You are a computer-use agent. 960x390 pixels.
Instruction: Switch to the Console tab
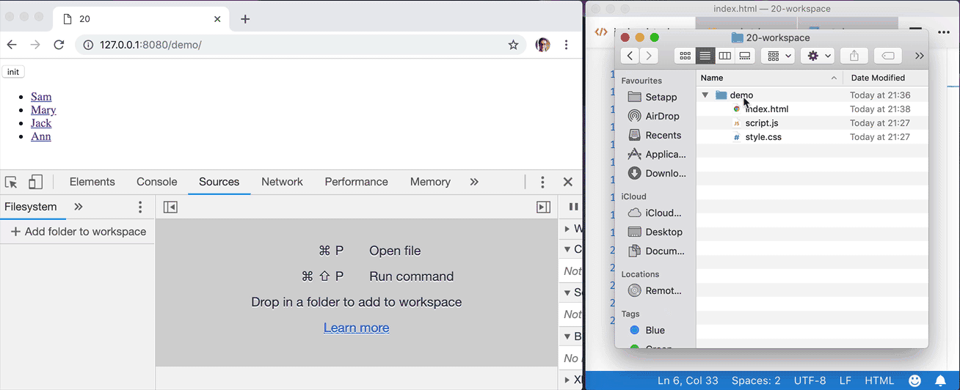[157, 182]
